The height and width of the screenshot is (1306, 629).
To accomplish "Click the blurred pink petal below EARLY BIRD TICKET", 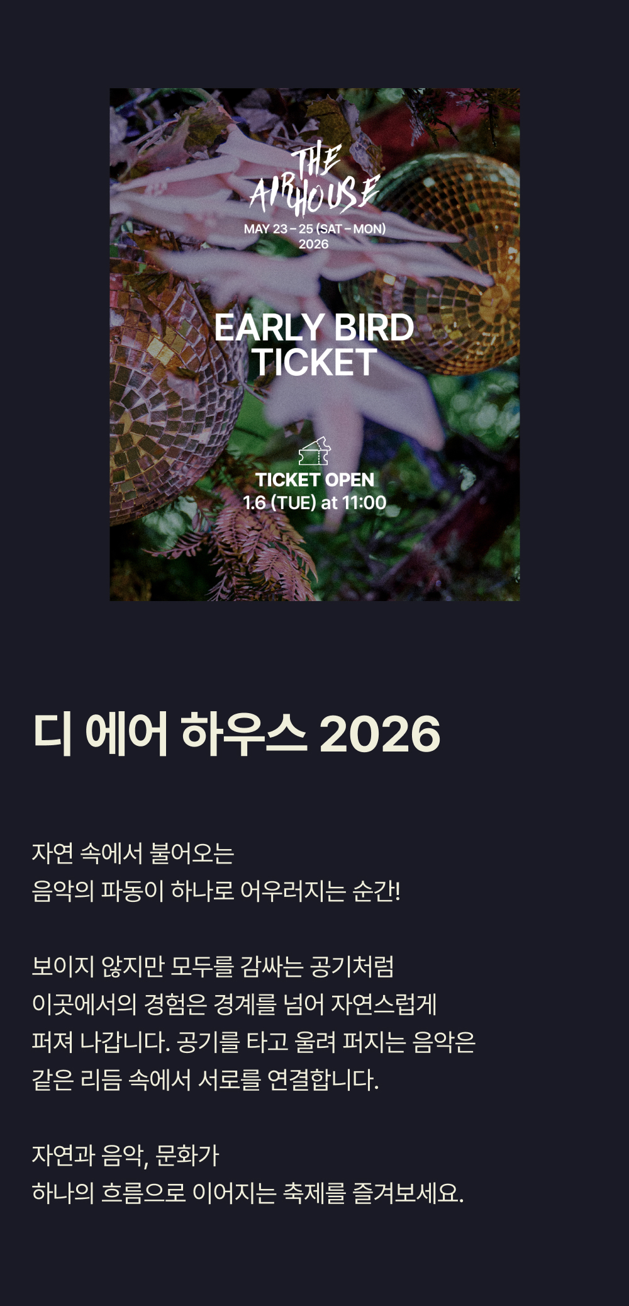I will pyautogui.click(x=352, y=409).
